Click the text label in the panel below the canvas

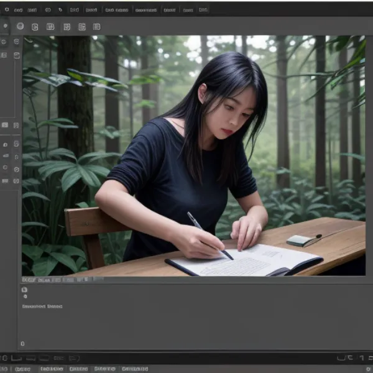[x=42, y=306]
